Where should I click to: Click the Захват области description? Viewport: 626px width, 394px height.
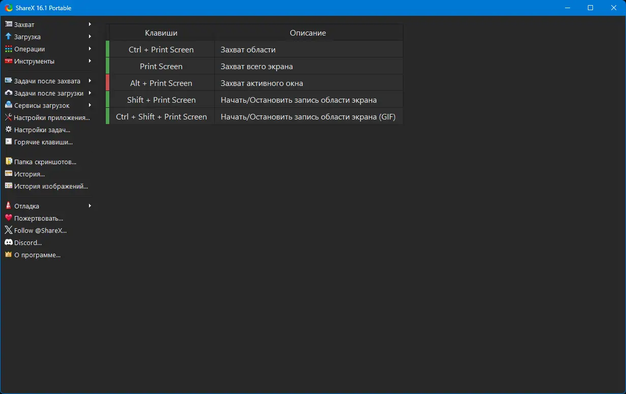308,49
